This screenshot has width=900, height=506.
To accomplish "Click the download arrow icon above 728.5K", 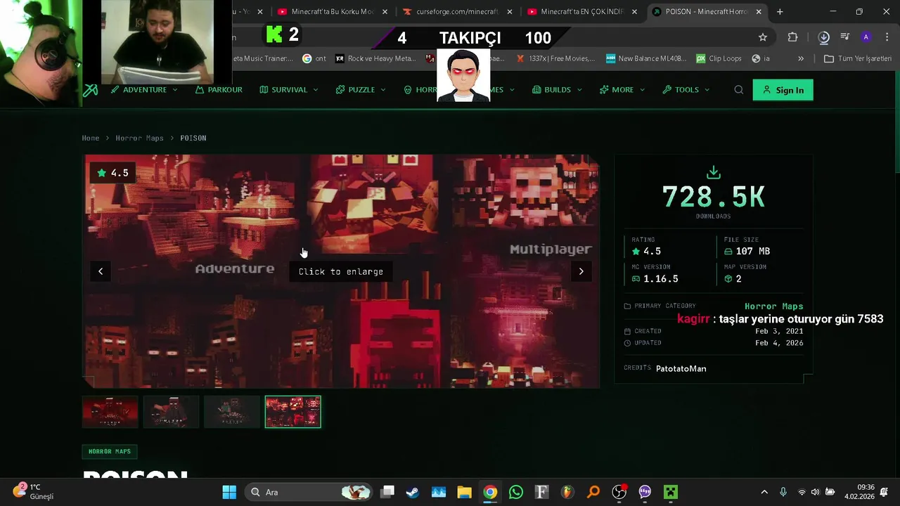I will coord(714,172).
